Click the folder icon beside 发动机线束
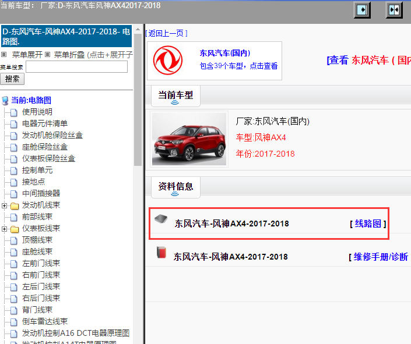The height and width of the screenshot is (344, 411). [x=15, y=206]
